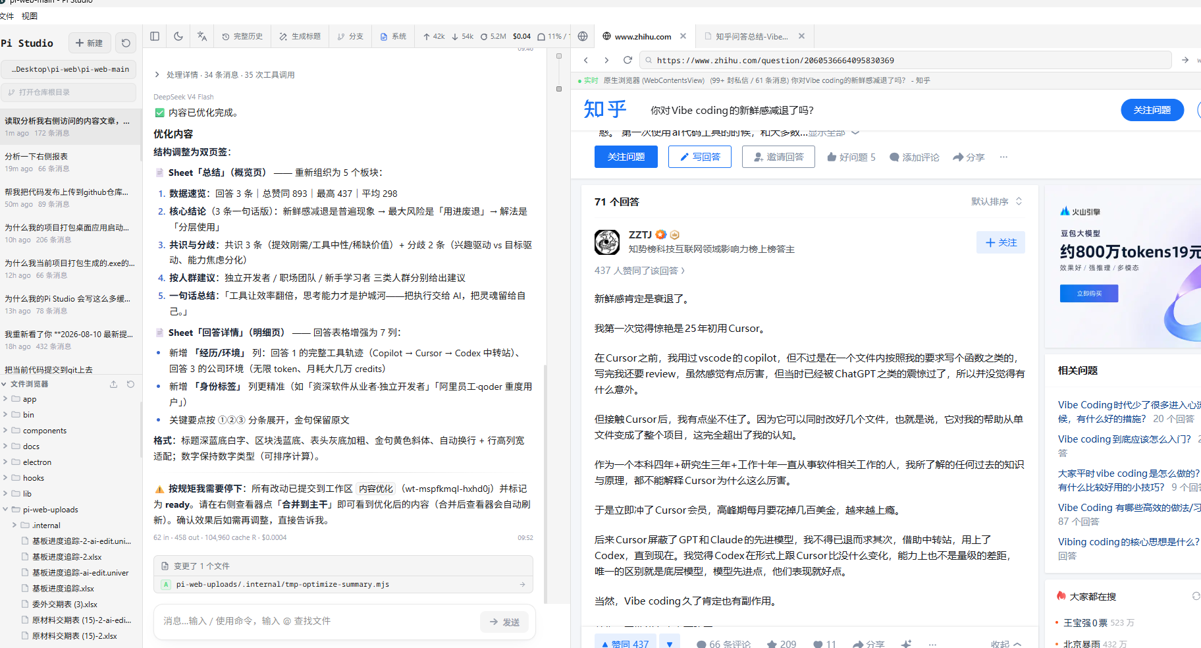The width and height of the screenshot is (1201, 648).
Task: Open the 默认排序 sort dropdown
Action: [997, 202]
